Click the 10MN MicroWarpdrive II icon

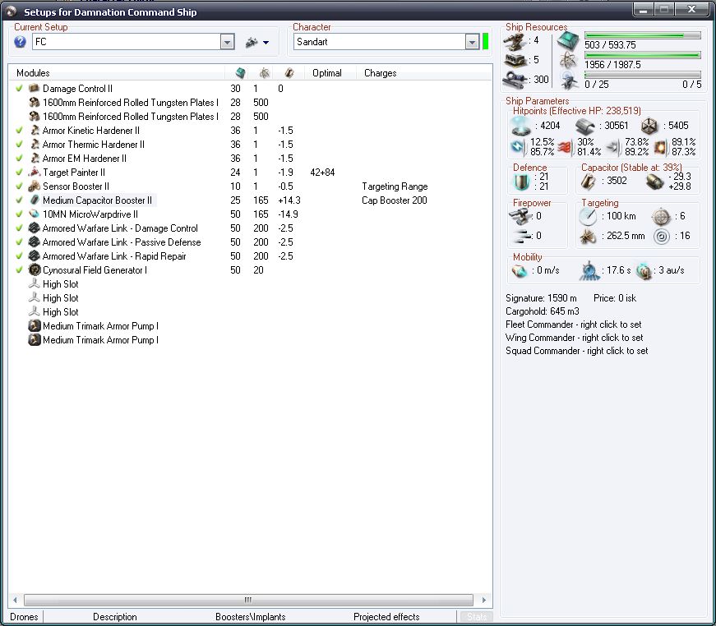tap(35, 214)
